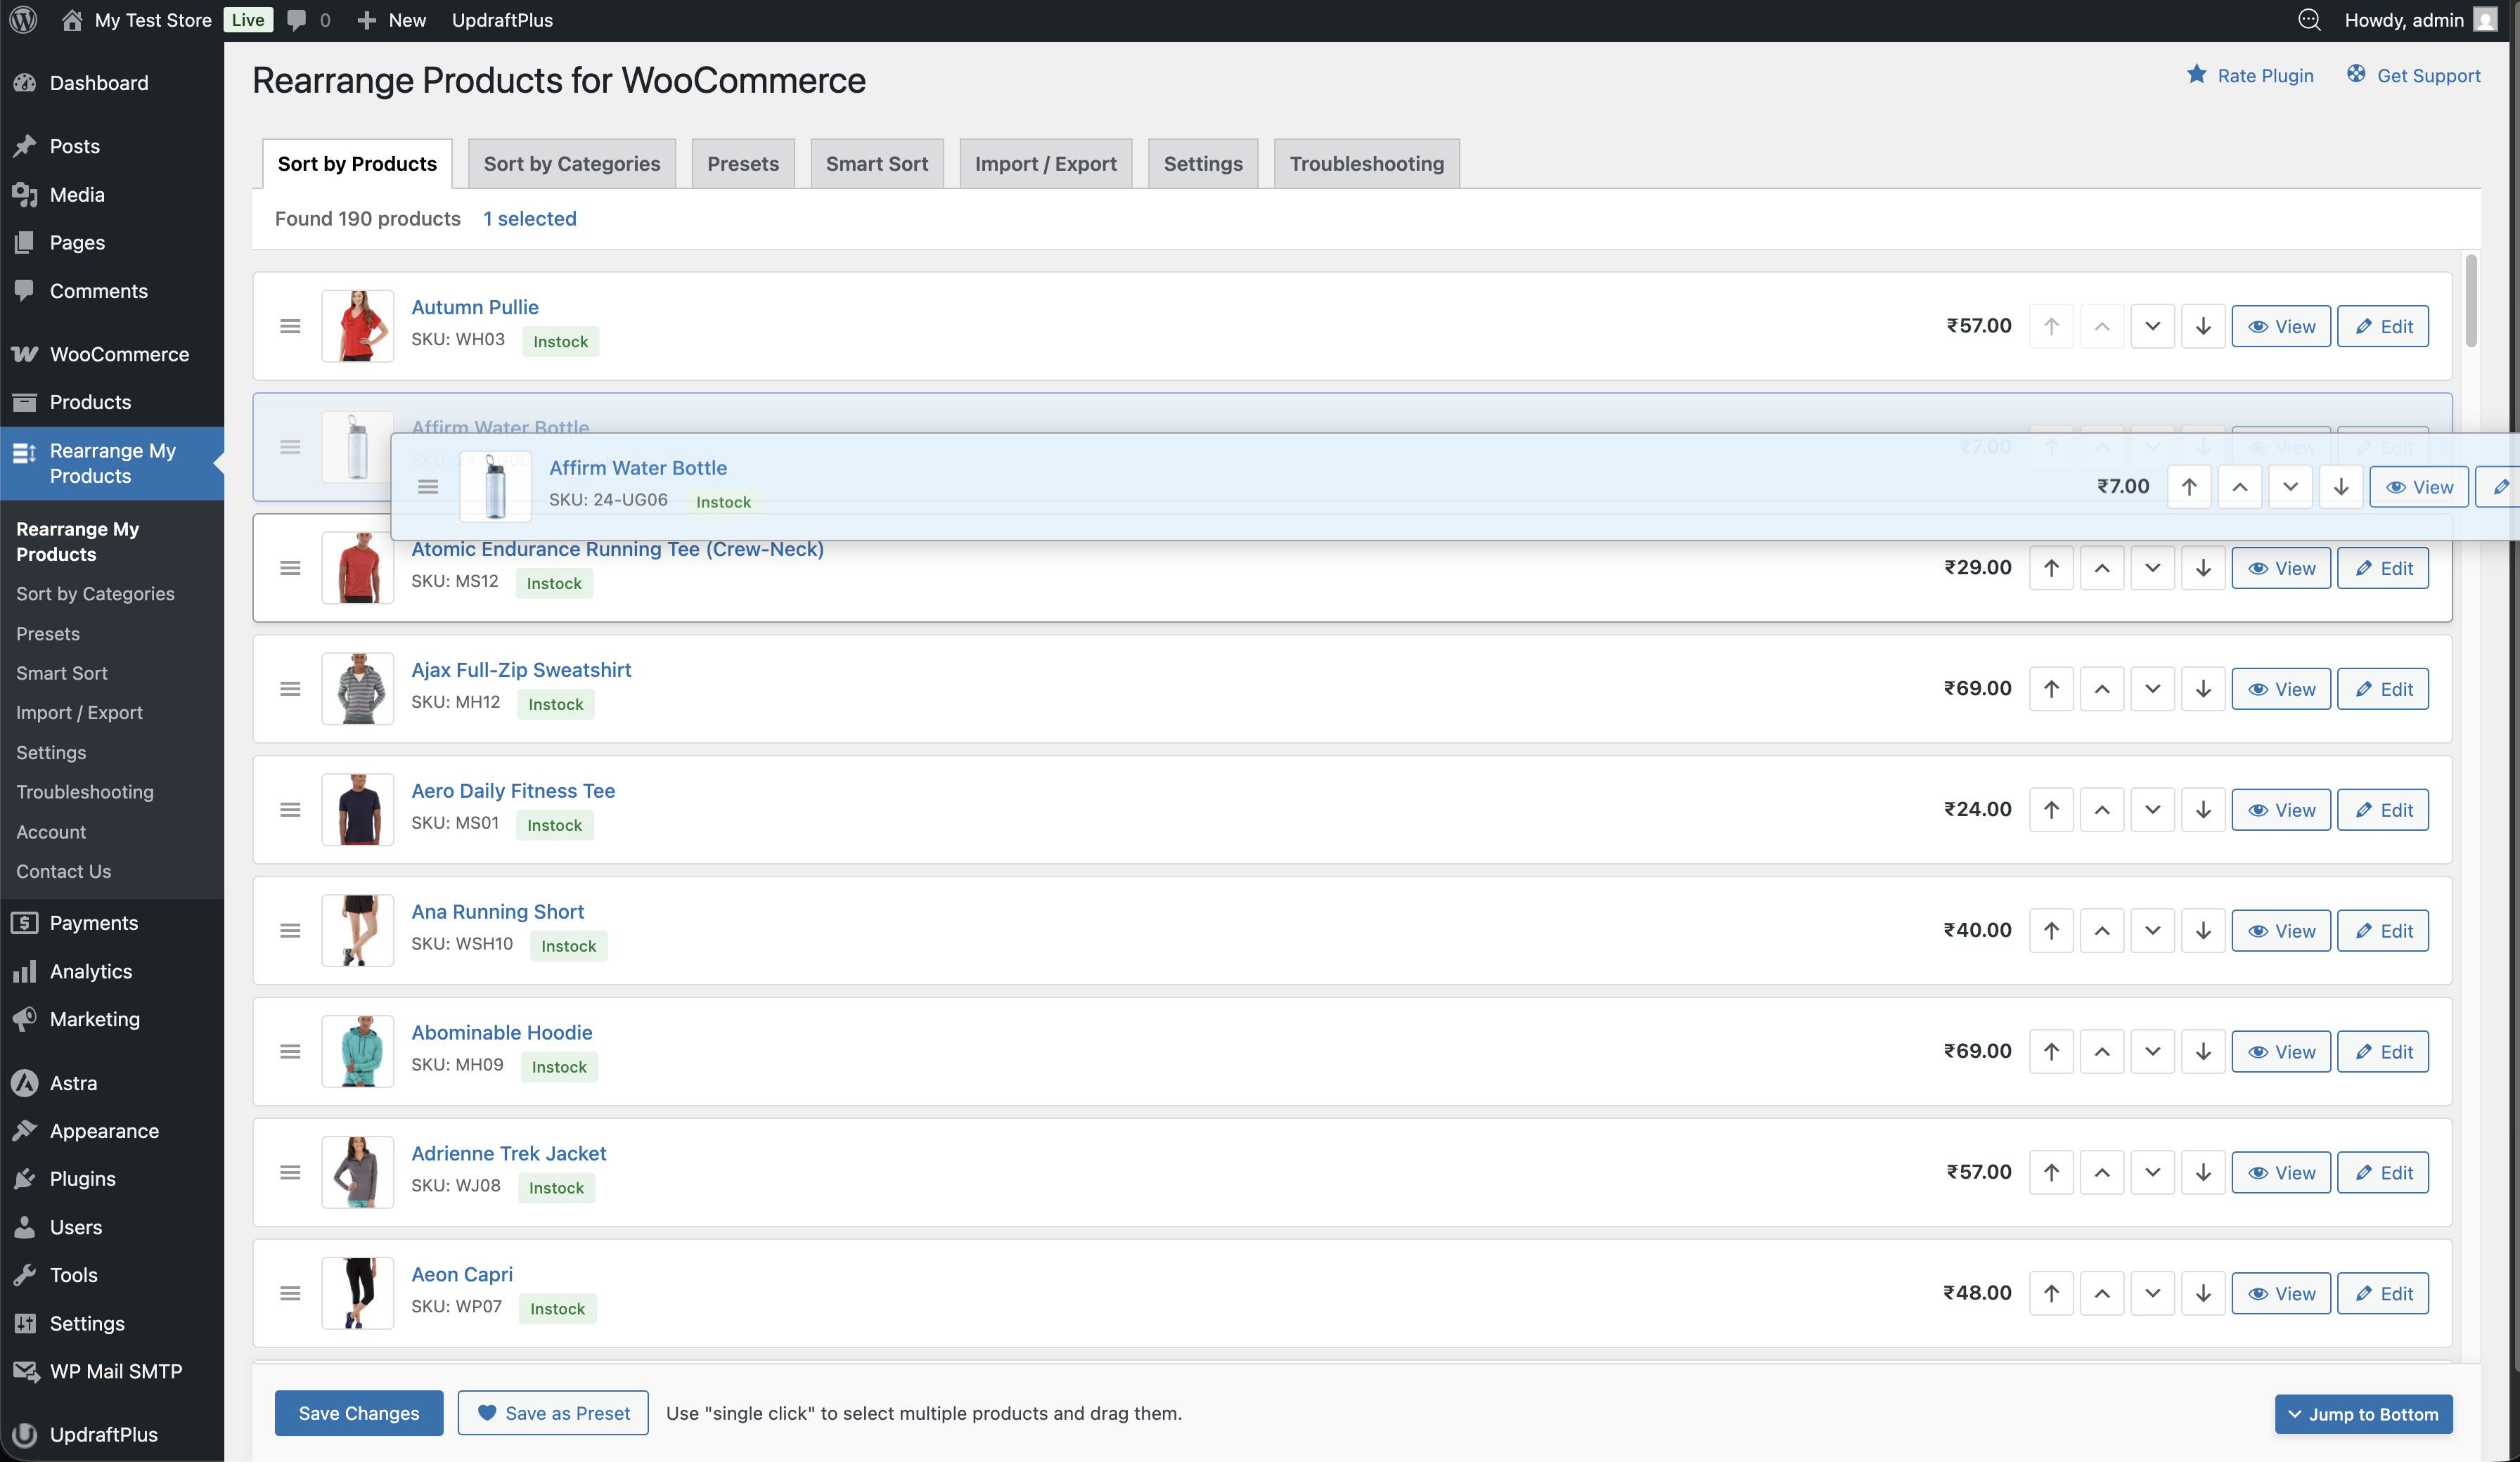Grab the drag handle for Ajax Full-Zip Sweatshirt
Image resolution: width=2520 pixels, height=1462 pixels.
click(x=290, y=689)
